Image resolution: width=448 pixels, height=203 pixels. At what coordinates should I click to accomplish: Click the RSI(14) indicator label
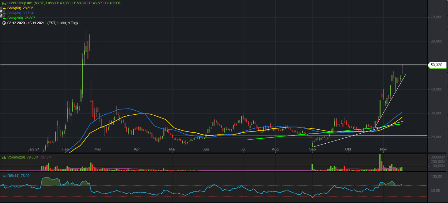tap(13, 176)
